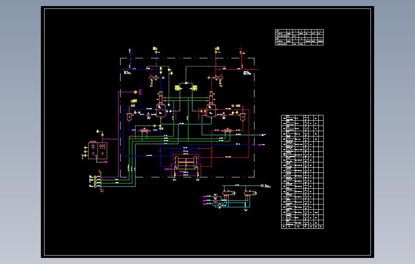The width and height of the screenshot is (415, 264).
Task: Click the yellow circle instrument on cyan header
Action: [x=262, y=186]
